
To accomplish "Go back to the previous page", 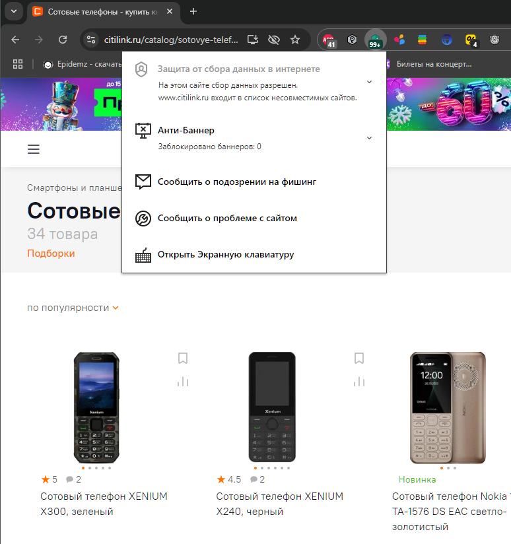I will [15, 40].
